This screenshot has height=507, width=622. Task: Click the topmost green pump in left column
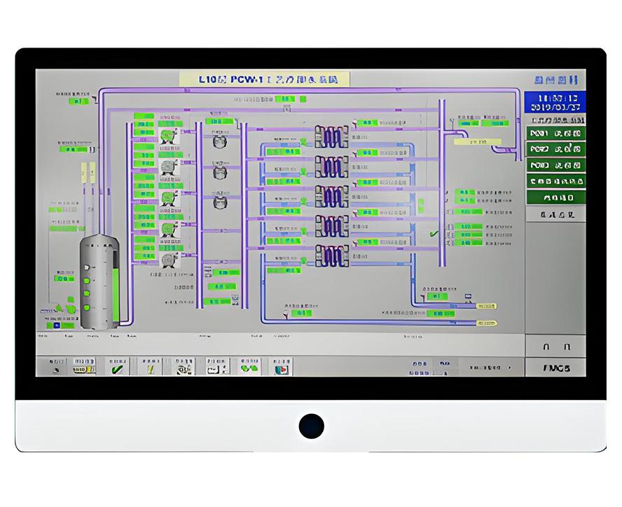[x=167, y=134]
